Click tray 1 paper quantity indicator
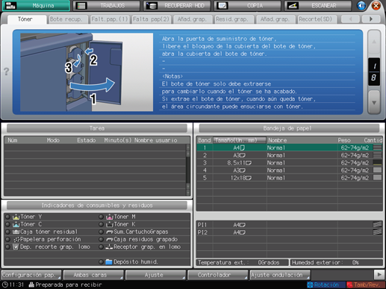The width and height of the screenshot is (386, 289). [x=377, y=147]
